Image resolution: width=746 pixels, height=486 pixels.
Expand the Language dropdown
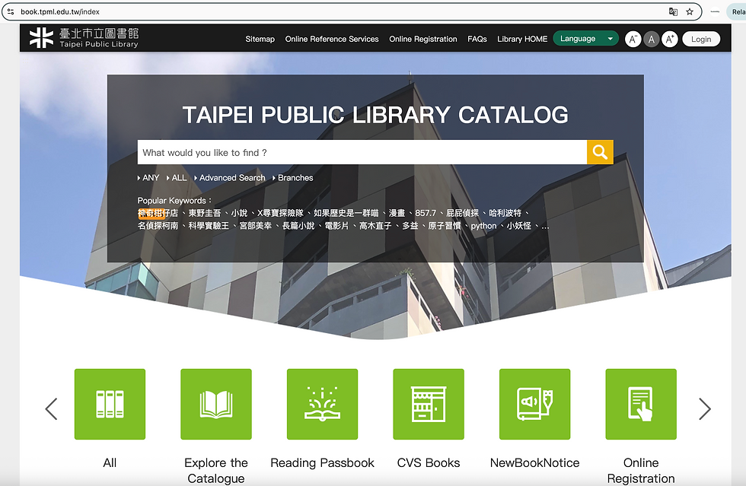click(x=585, y=39)
